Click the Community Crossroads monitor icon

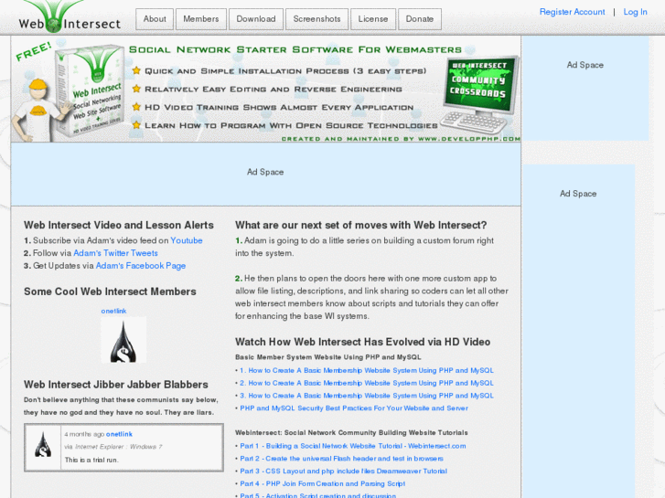tap(479, 95)
